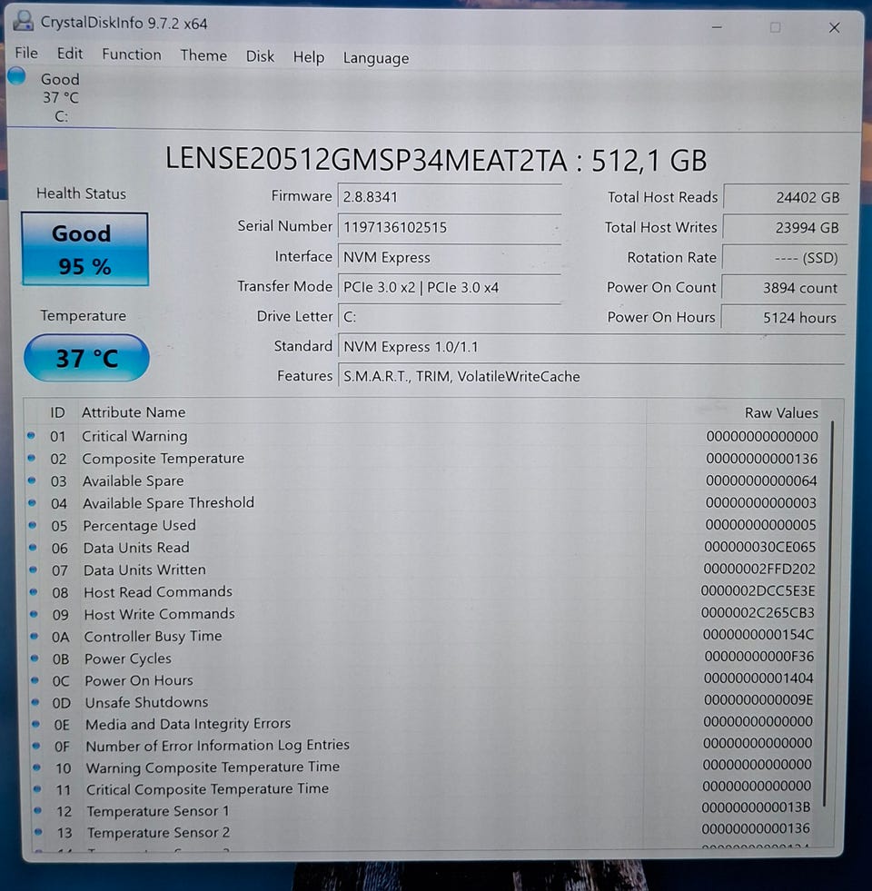Select the Unsafe Shutdowns attribute name
This screenshot has width=872, height=891.
[146, 702]
